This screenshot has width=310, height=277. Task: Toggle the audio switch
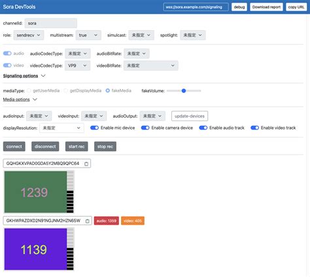tap(7, 53)
